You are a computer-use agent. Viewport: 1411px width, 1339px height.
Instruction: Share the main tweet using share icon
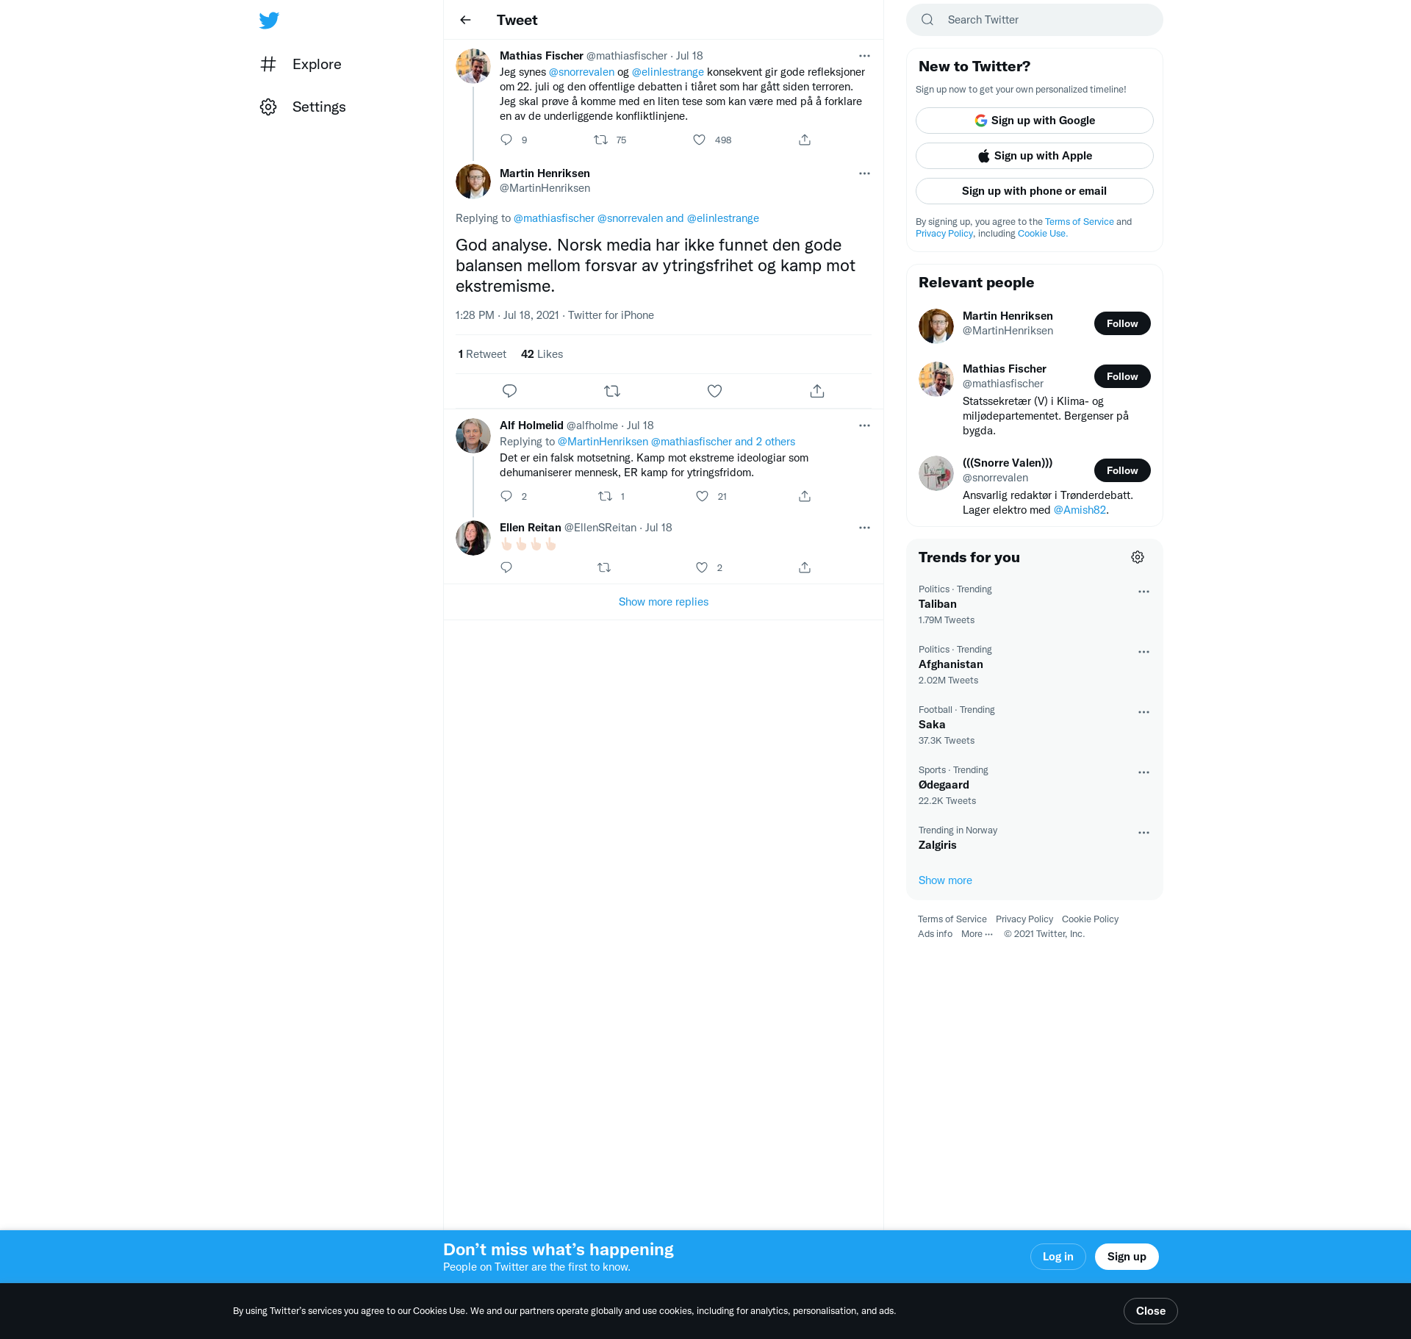click(x=816, y=391)
